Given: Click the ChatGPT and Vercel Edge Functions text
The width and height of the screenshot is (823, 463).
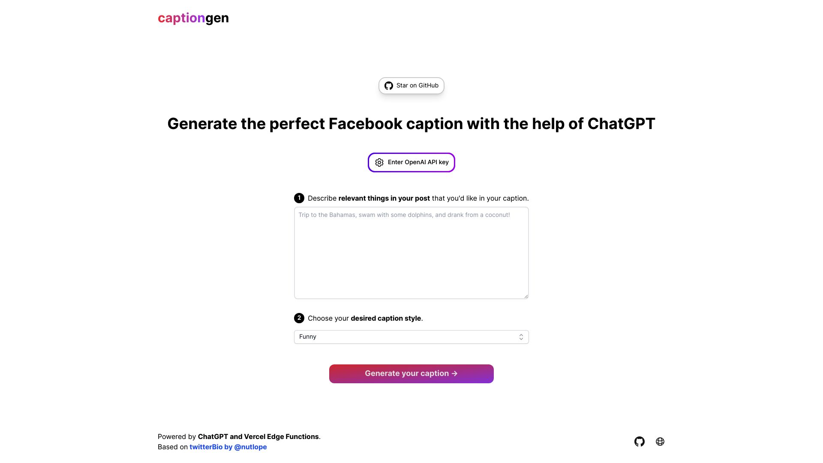Looking at the screenshot, I should [x=258, y=436].
